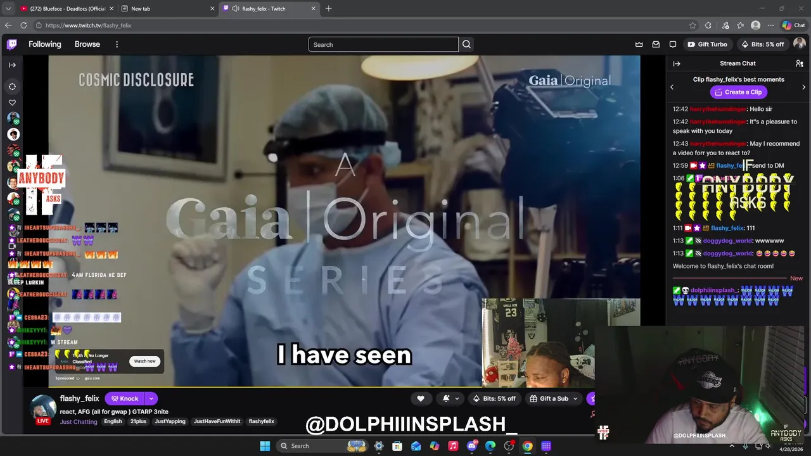
Task: Click the Knock button
Action: click(125, 398)
